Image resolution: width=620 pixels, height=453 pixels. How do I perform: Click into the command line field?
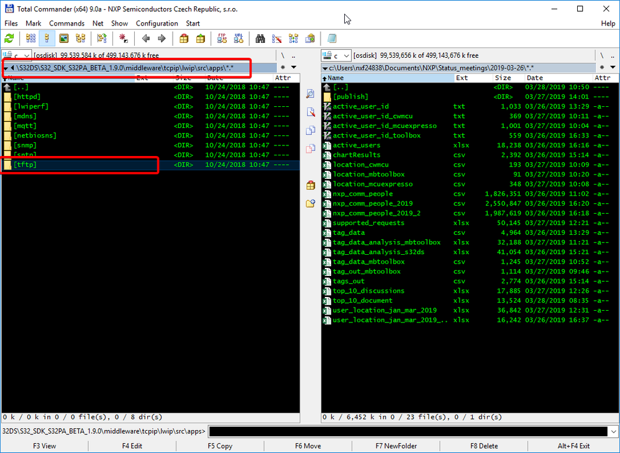[x=408, y=431]
